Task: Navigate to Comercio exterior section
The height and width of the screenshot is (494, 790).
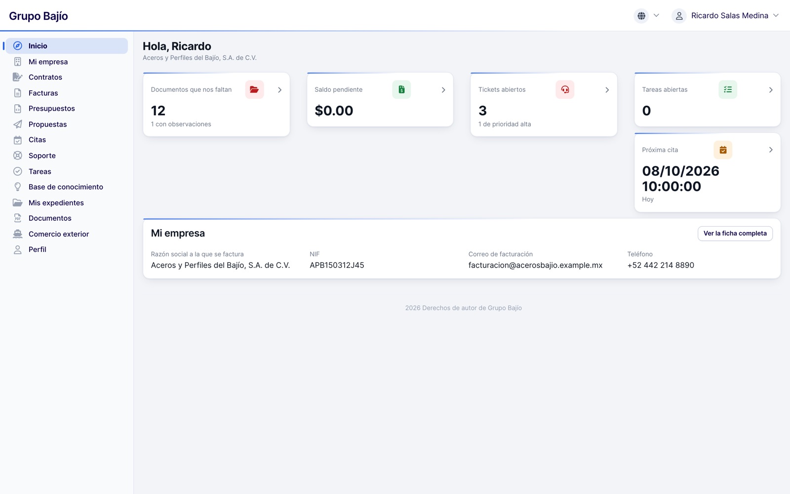Action: pos(67,234)
